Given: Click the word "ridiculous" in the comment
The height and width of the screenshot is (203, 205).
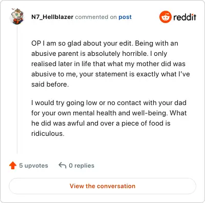Looking at the screenshot, I should tap(47, 133).
